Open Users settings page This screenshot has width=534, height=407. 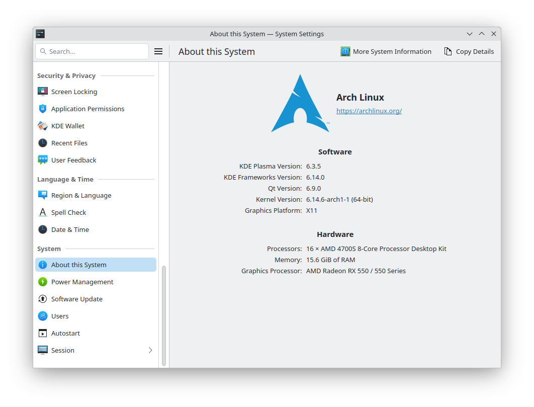tap(96, 316)
